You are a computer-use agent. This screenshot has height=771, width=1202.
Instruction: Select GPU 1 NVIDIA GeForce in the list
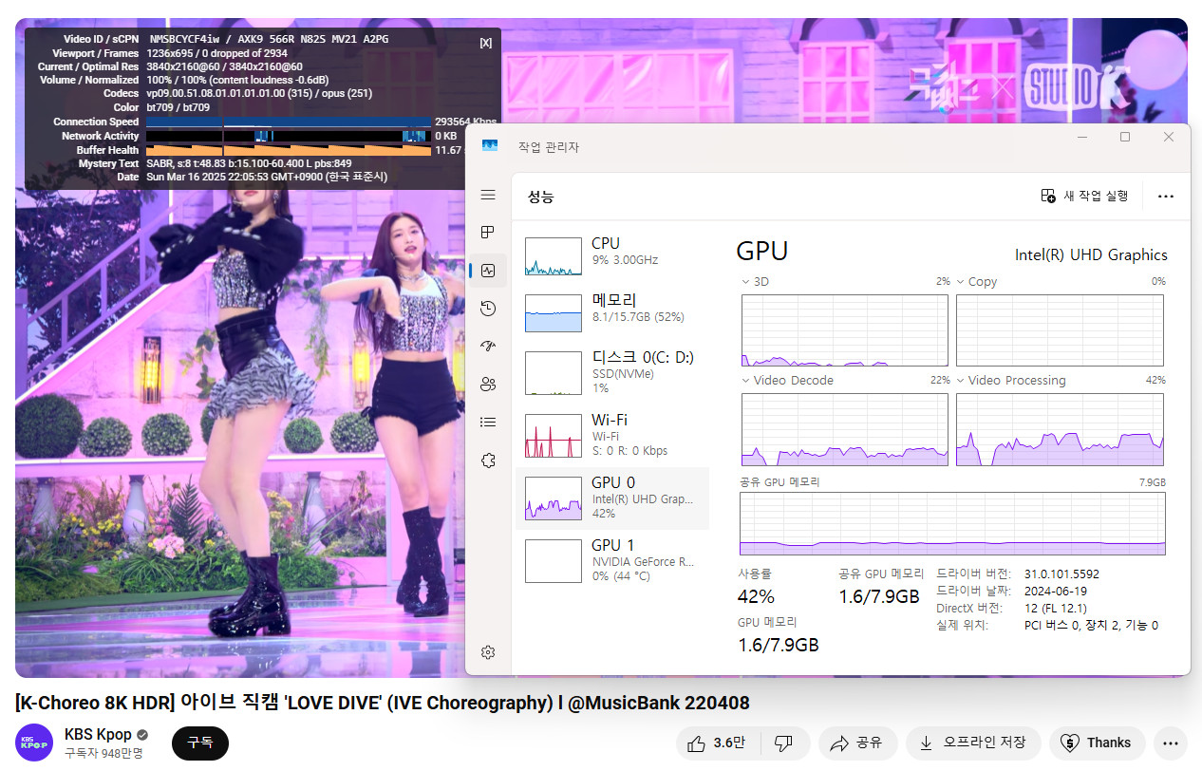pyautogui.click(x=612, y=560)
